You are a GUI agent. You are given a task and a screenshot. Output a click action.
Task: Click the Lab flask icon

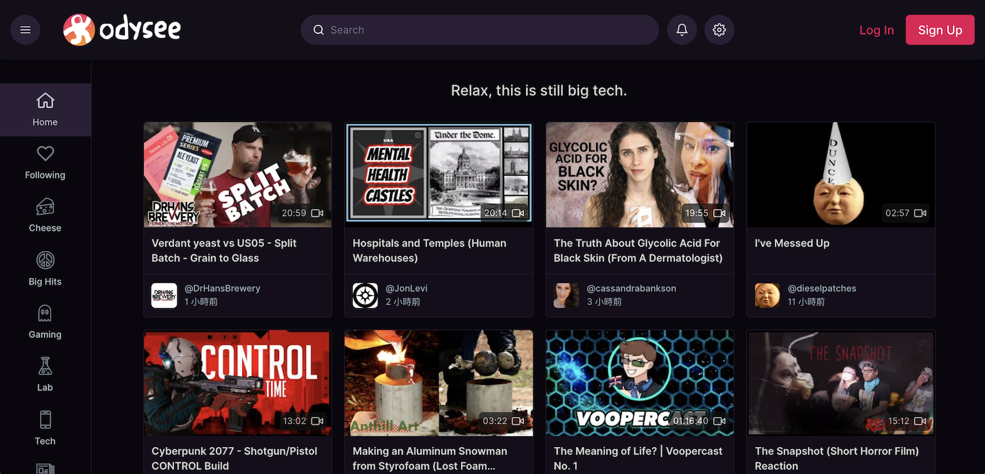click(45, 366)
